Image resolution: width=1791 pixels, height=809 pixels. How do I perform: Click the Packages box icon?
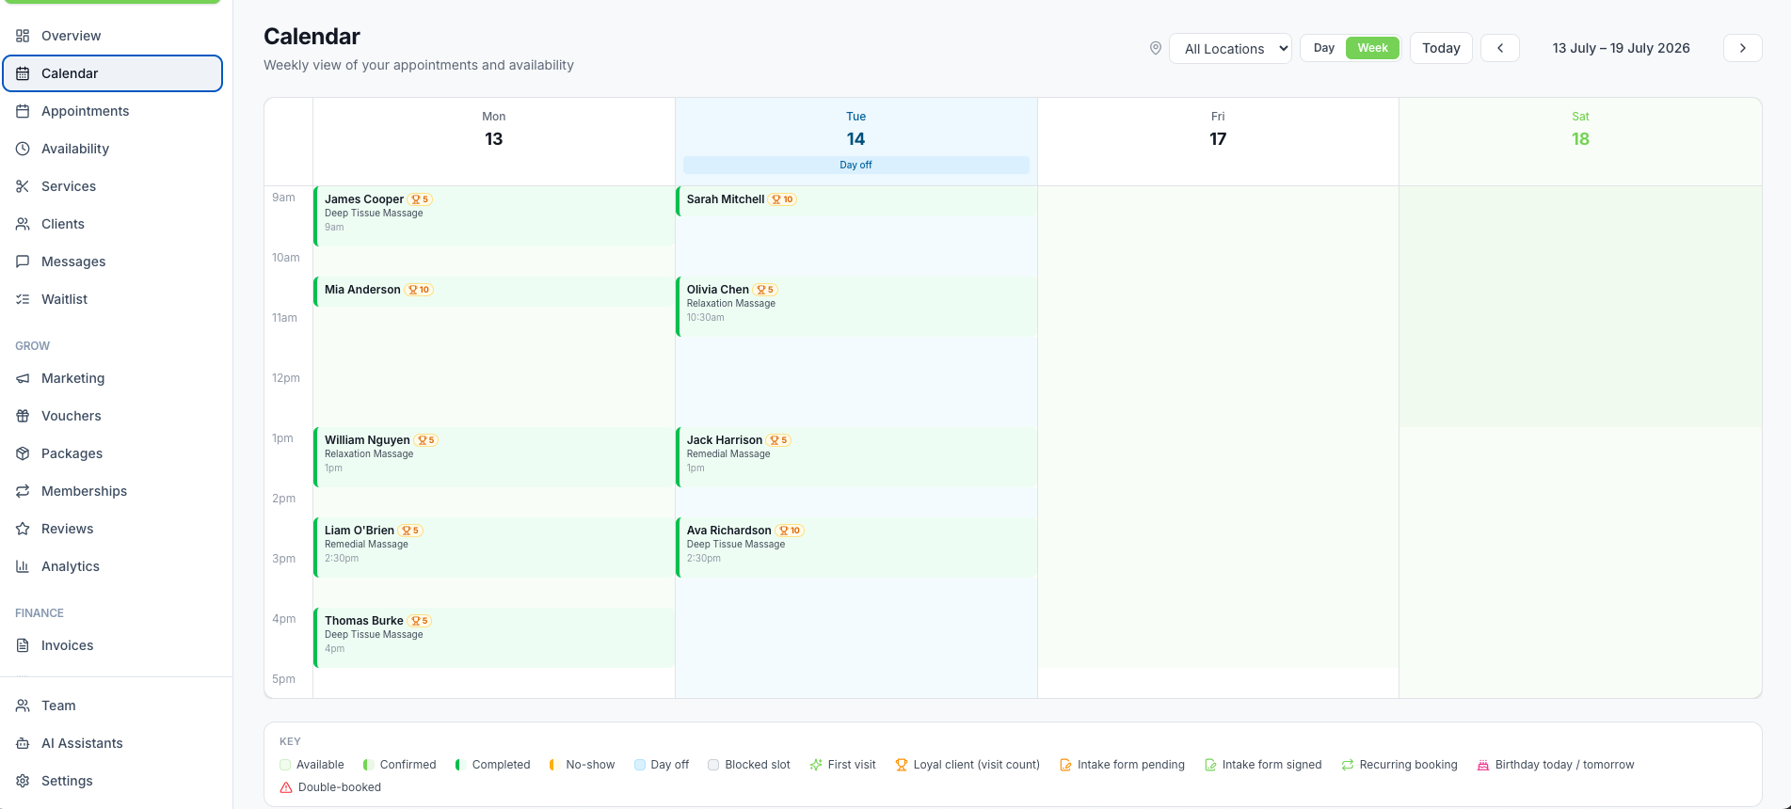point(23,453)
